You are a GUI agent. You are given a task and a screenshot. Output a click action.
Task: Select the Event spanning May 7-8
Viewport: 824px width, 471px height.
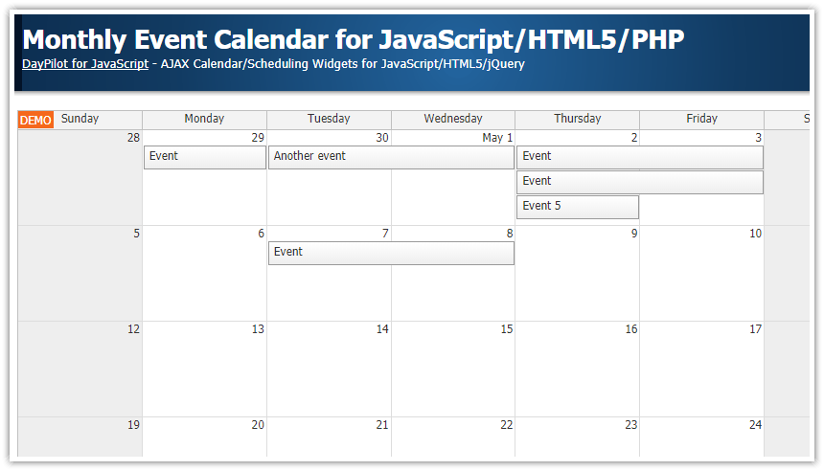pos(391,253)
